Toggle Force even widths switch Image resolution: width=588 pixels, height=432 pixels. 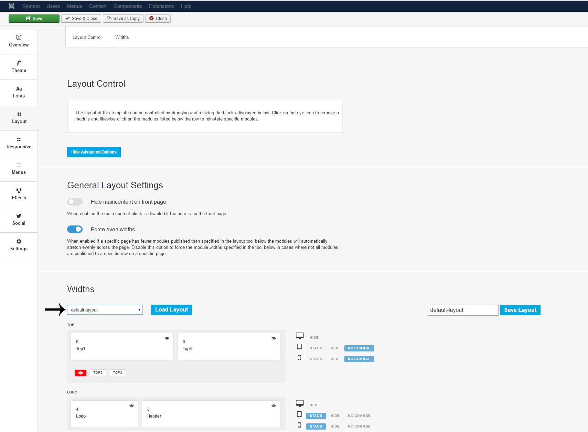pyautogui.click(x=75, y=229)
